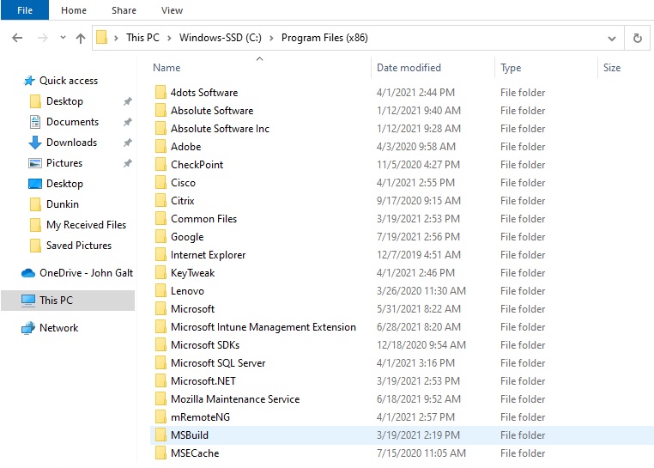Select the Microsoft SQL Server folder
Screen dimensions: 654x468
tap(218, 362)
